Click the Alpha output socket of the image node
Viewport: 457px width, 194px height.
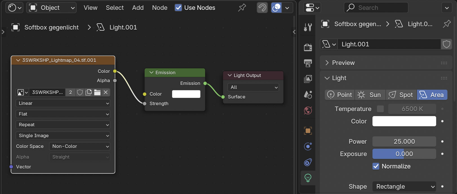115,80
